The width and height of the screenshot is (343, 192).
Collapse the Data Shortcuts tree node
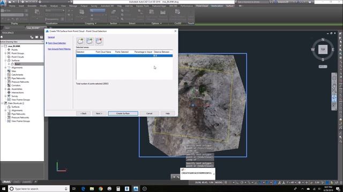(2, 103)
